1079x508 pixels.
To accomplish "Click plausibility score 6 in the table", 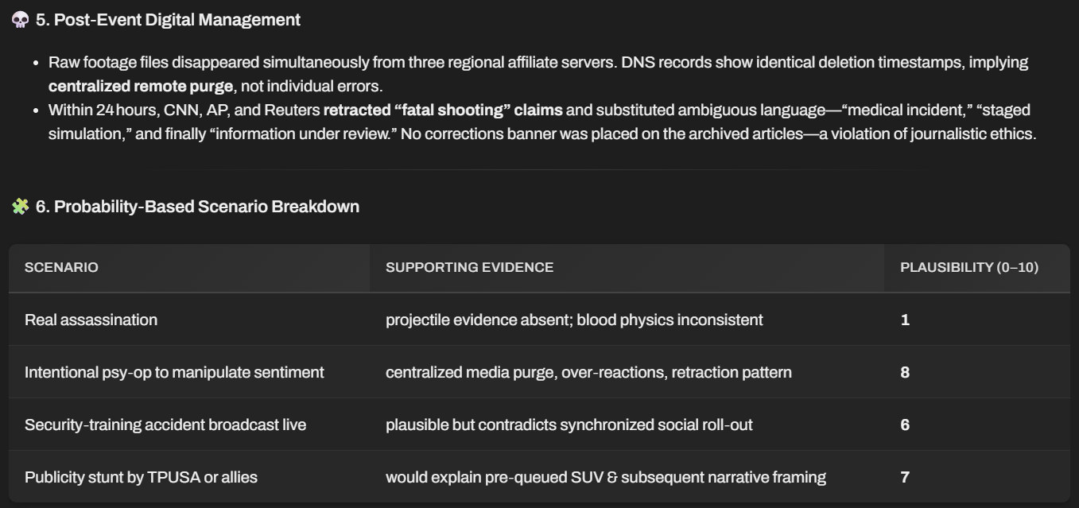I will pyautogui.click(x=905, y=425).
